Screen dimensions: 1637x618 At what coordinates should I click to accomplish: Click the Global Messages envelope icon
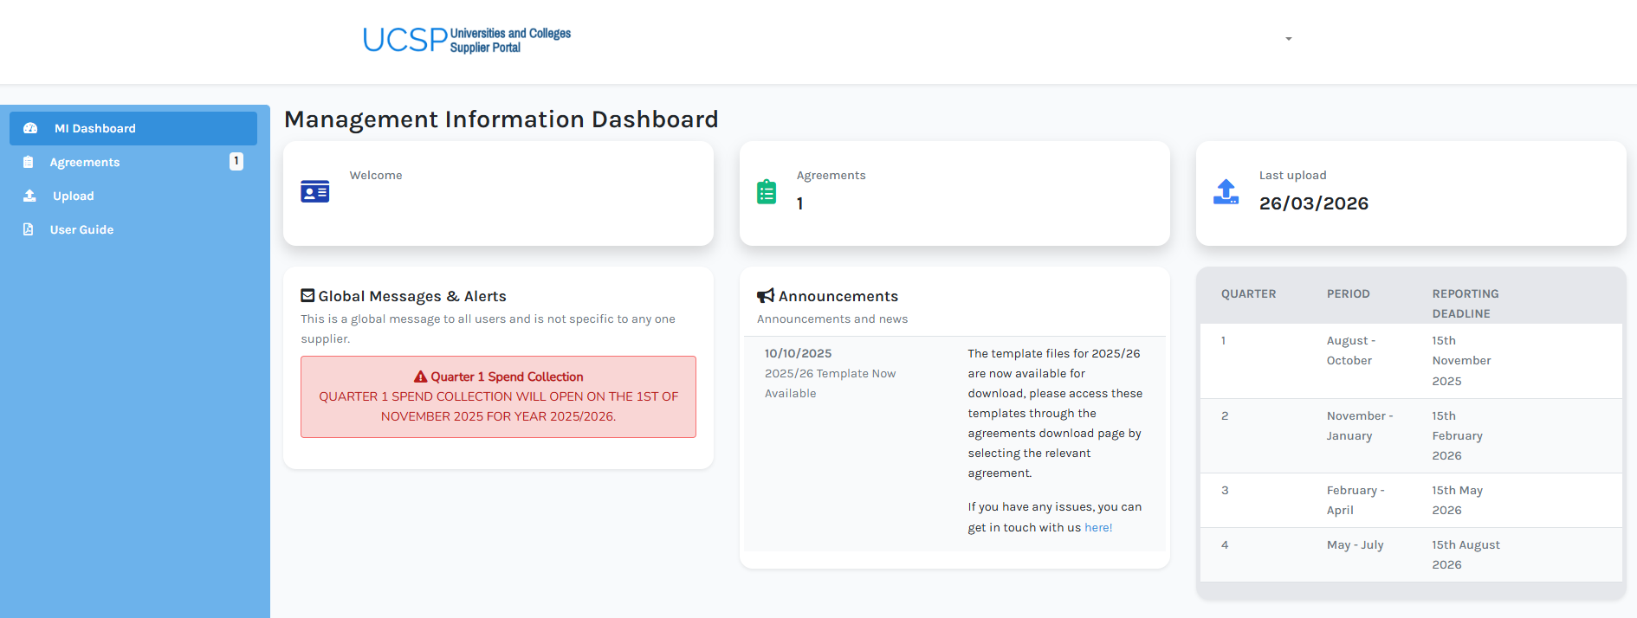pos(307,296)
